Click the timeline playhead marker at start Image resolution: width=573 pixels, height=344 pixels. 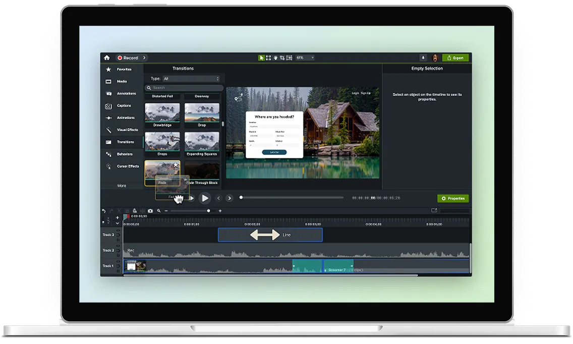[127, 217]
